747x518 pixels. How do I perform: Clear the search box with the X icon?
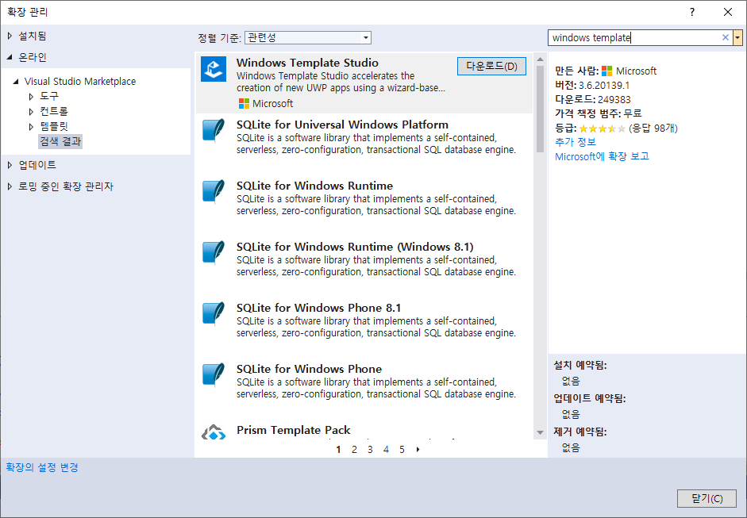725,37
